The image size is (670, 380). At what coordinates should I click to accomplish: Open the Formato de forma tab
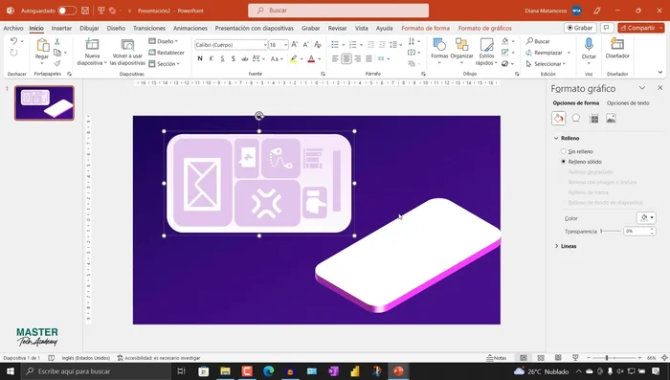click(x=426, y=28)
